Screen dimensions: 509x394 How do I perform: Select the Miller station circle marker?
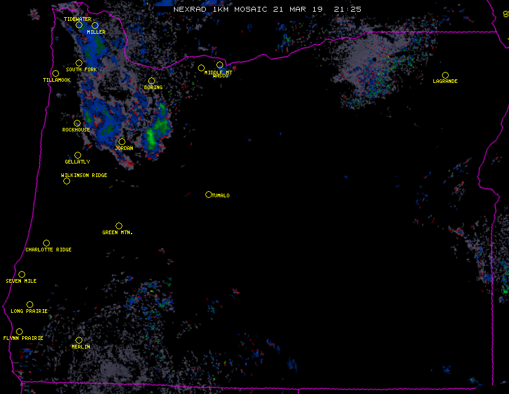(95, 26)
